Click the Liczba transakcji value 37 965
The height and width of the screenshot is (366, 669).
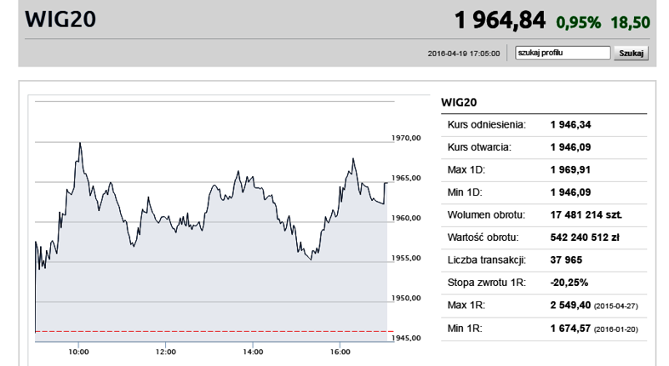(566, 260)
